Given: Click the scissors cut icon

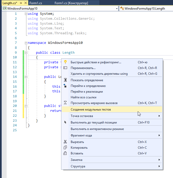Looking at the screenshot, I should (66, 142).
